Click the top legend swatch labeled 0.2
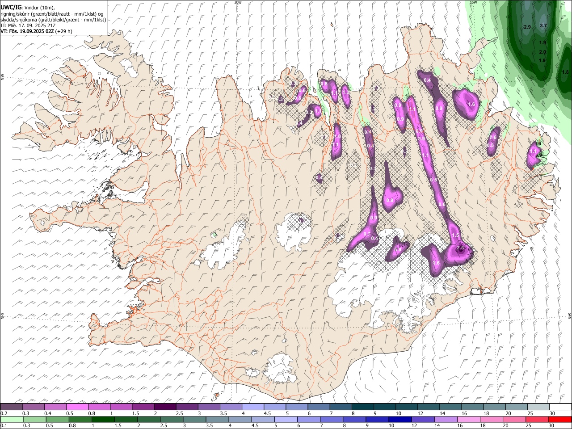572x429 pixels. point(11,407)
